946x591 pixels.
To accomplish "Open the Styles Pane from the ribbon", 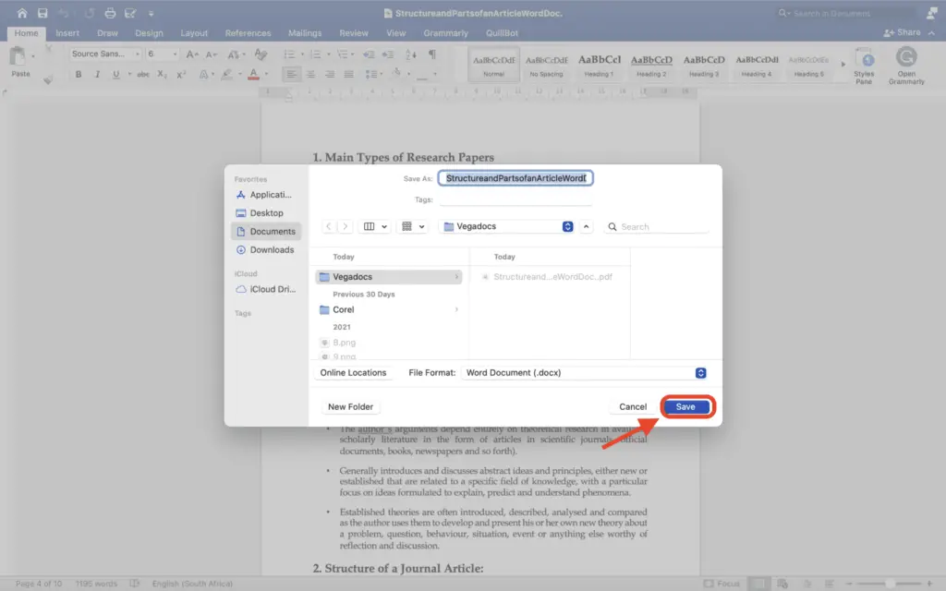I will (864, 66).
